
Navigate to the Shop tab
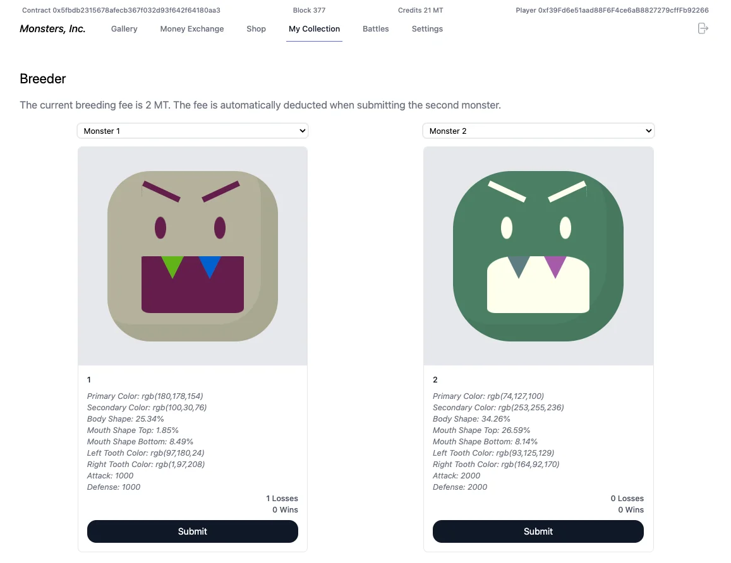click(x=256, y=29)
